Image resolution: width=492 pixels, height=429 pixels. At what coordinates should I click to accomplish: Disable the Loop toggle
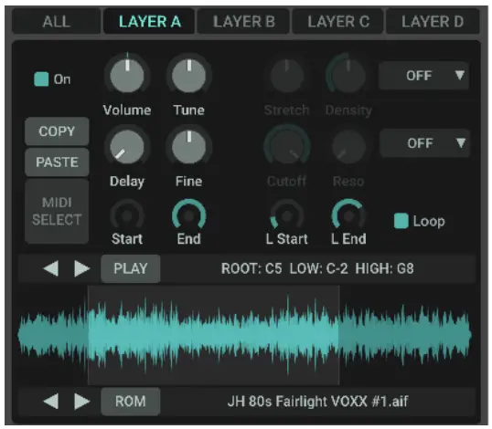[x=401, y=221]
